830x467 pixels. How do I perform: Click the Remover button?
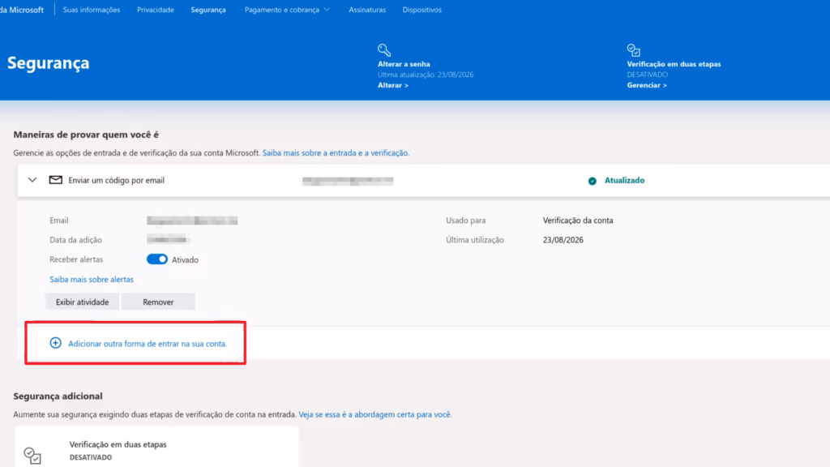(158, 302)
